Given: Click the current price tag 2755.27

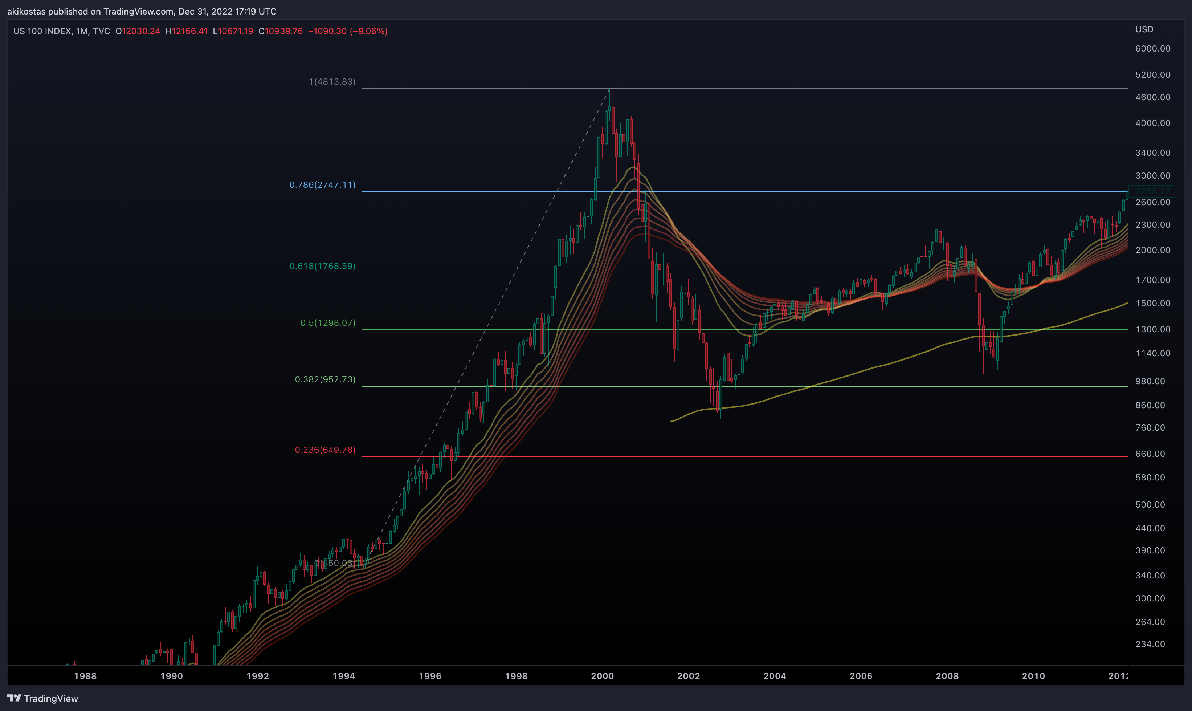Looking at the screenshot, I should click(x=1151, y=191).
